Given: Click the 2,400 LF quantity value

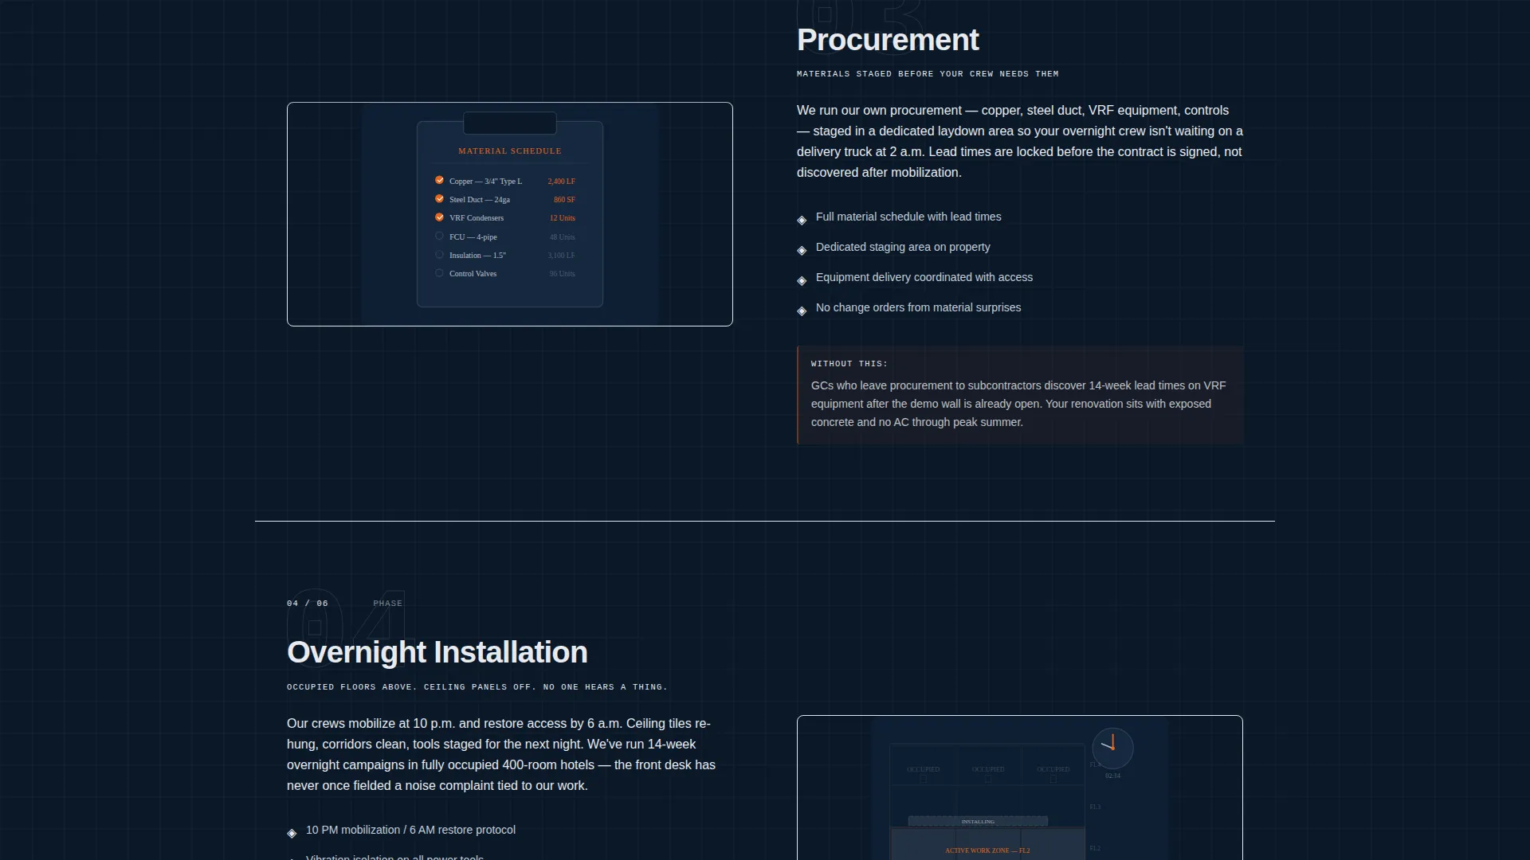Looking at the screenshot, I should pyautogui.click(x=561, y=182).
